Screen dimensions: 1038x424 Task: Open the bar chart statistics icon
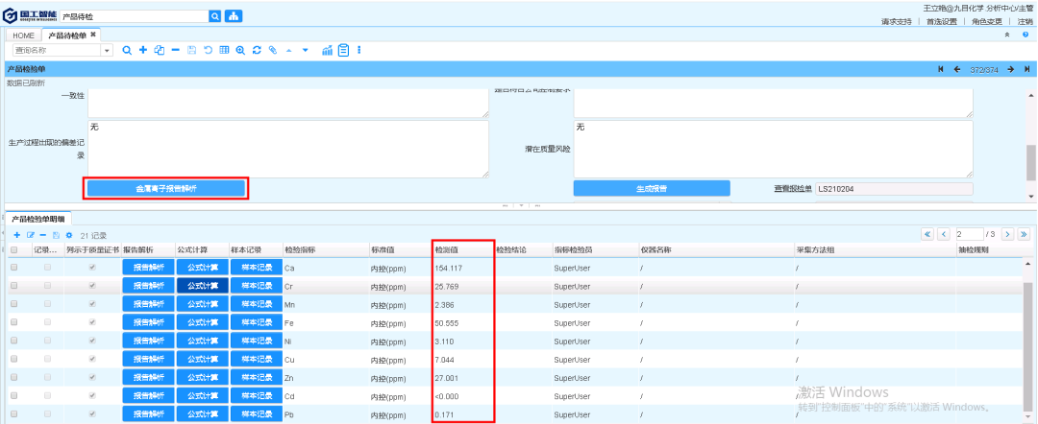[327, 50]
